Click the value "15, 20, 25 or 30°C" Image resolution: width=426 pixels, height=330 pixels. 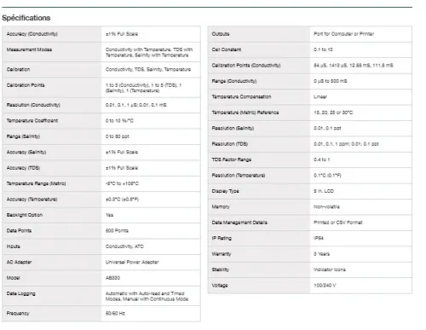point(333,113)
